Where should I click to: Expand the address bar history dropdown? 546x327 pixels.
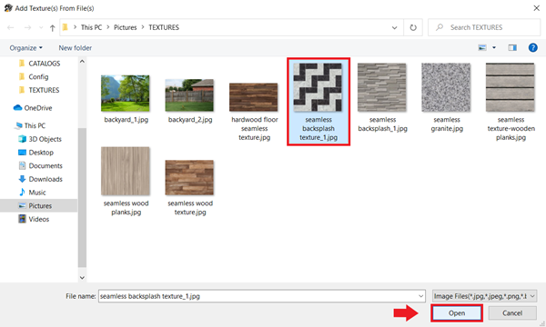click(x=394, y=27)
